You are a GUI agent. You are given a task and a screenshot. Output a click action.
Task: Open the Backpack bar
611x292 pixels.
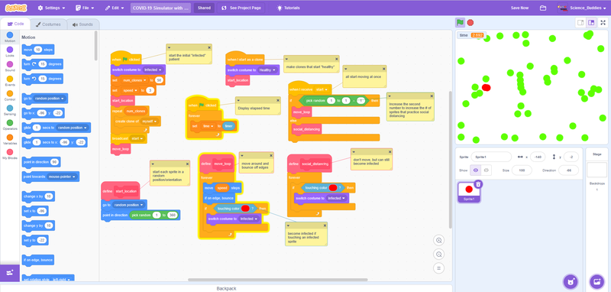226,288
